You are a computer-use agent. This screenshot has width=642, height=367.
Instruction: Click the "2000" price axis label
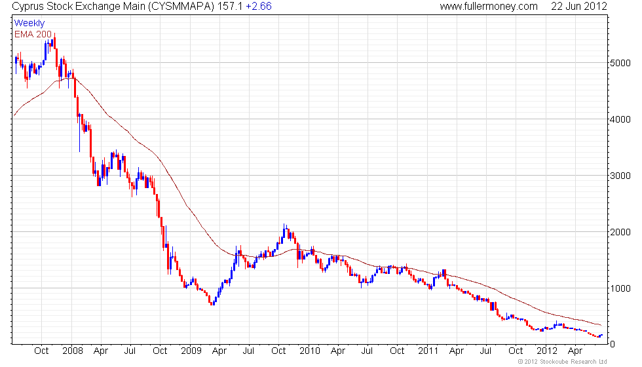620,232
